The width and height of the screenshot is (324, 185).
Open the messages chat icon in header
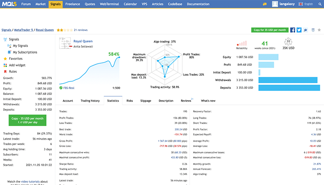264,4
